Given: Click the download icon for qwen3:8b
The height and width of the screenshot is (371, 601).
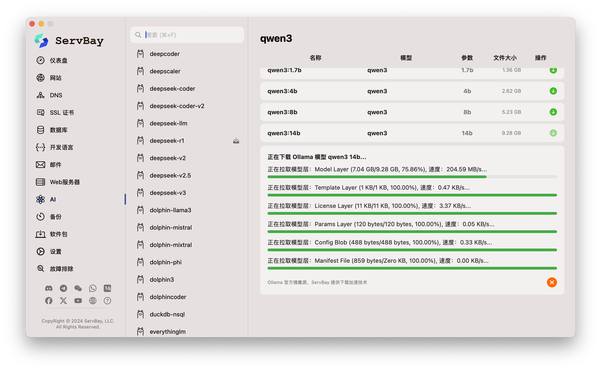Looking at the screenshot, I should 553,112.
